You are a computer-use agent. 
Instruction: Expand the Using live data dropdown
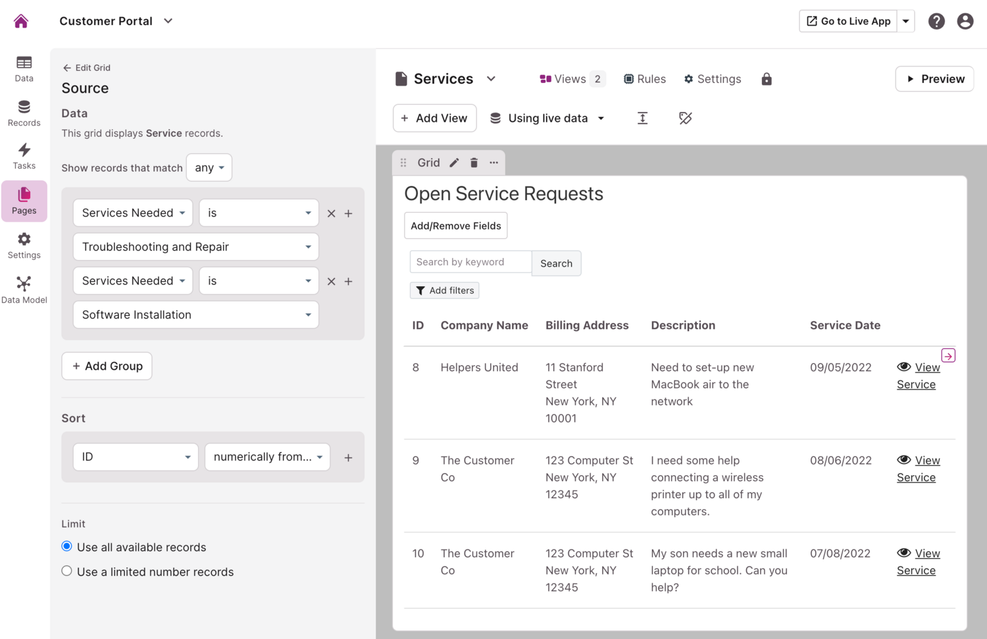point(547,118)
